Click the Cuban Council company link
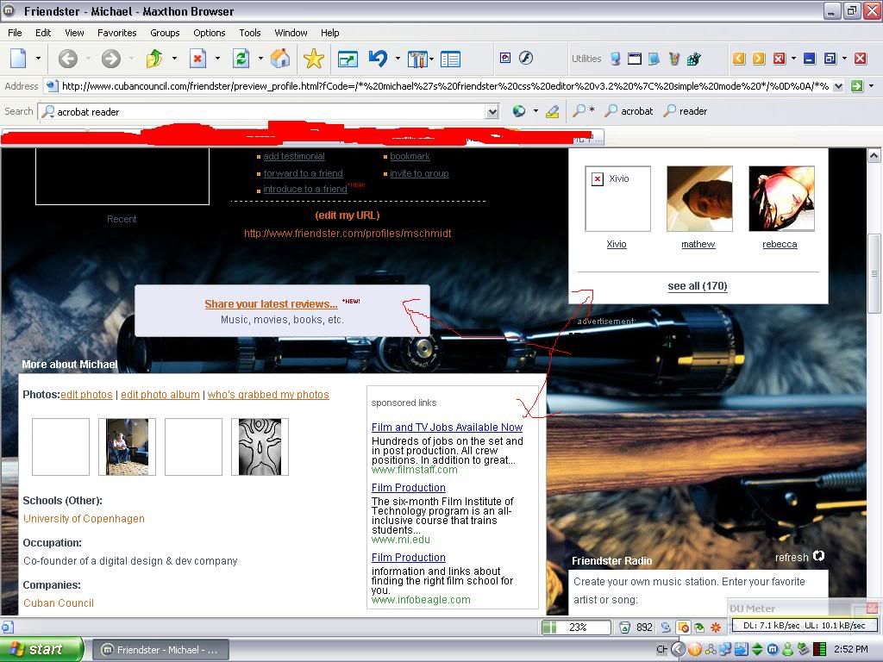 coord(59,603)
